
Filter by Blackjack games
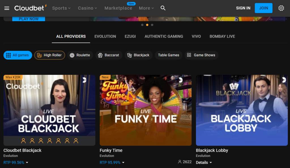(x=138, y=55)
